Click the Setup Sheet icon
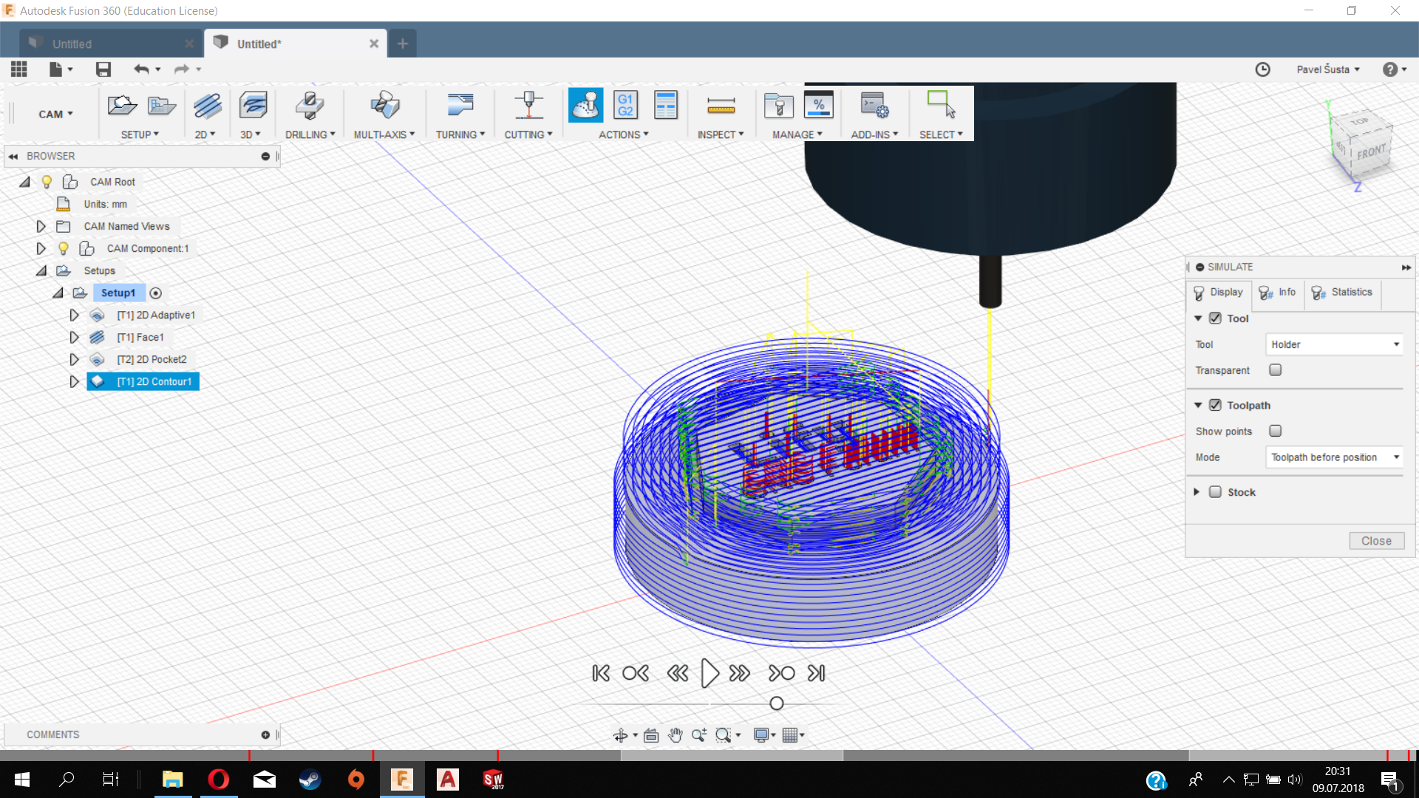 665,106
